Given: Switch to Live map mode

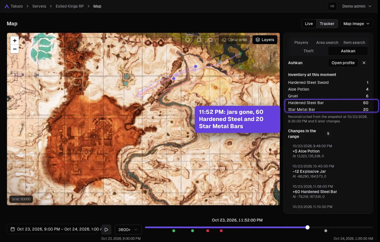Looking at the screenshot, I should pyautogui.click(x=309, y=24).
